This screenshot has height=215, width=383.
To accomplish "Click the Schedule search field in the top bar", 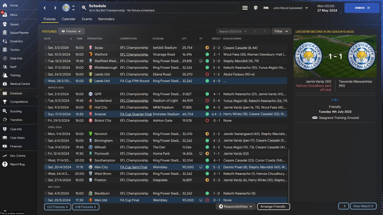I will pyautogui.click(x=159, y=8).
